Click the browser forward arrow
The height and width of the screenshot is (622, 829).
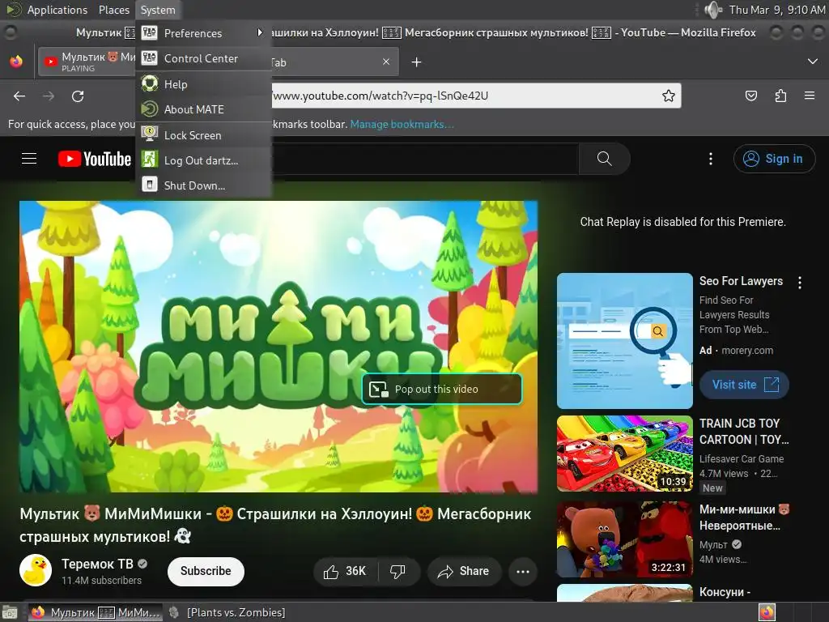(x=49, y=96)
